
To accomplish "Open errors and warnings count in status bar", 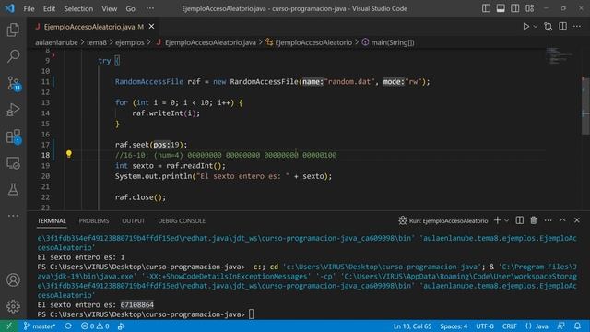I will 95,326.
